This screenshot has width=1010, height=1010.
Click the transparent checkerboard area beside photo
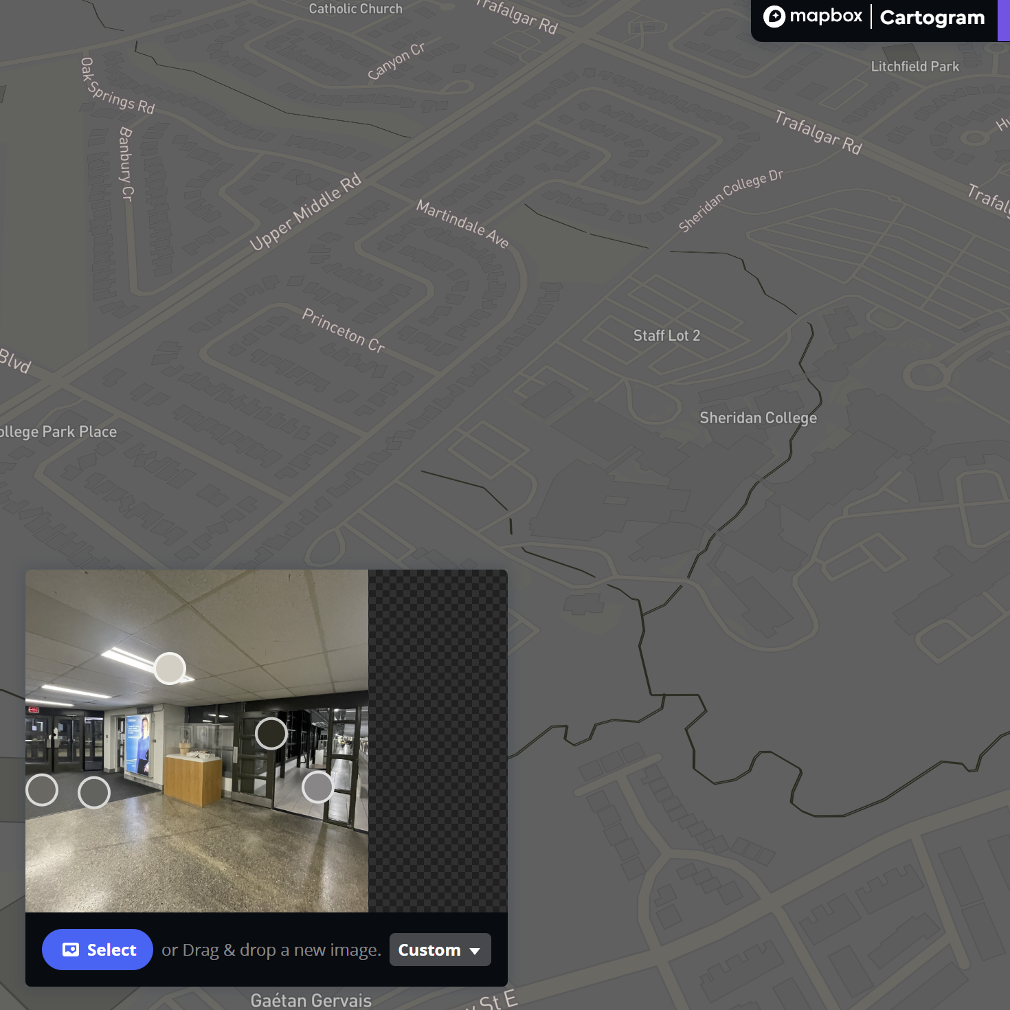tap(438, 741)
